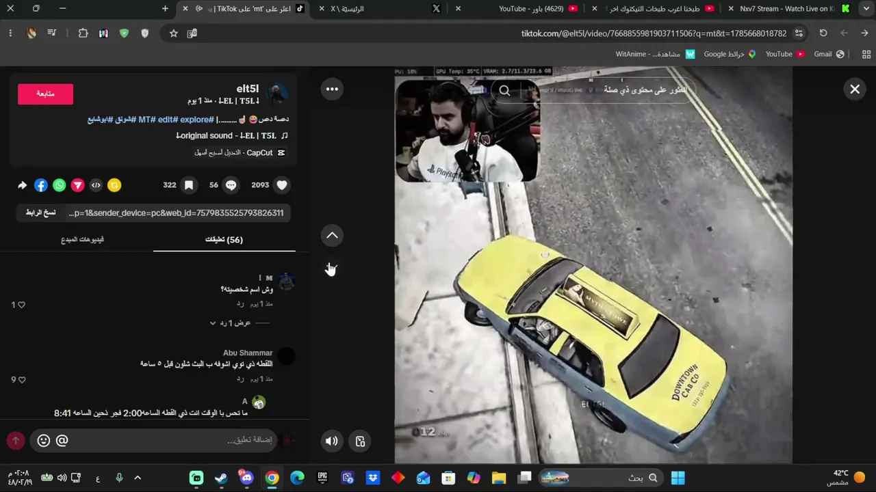Switch to the Nxv7 Stream Kick tab
This screenshot has width=876, height=492.
tap(787, 9)
